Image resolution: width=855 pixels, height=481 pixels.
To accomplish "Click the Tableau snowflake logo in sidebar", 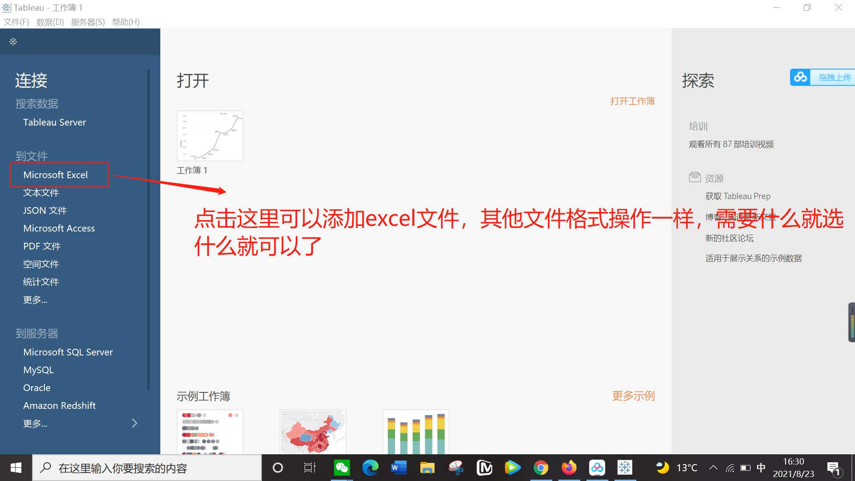I will pyautogui.click(x=13, y=41).
